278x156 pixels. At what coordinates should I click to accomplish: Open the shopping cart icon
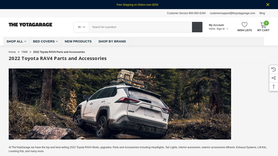tap(263, 25)
